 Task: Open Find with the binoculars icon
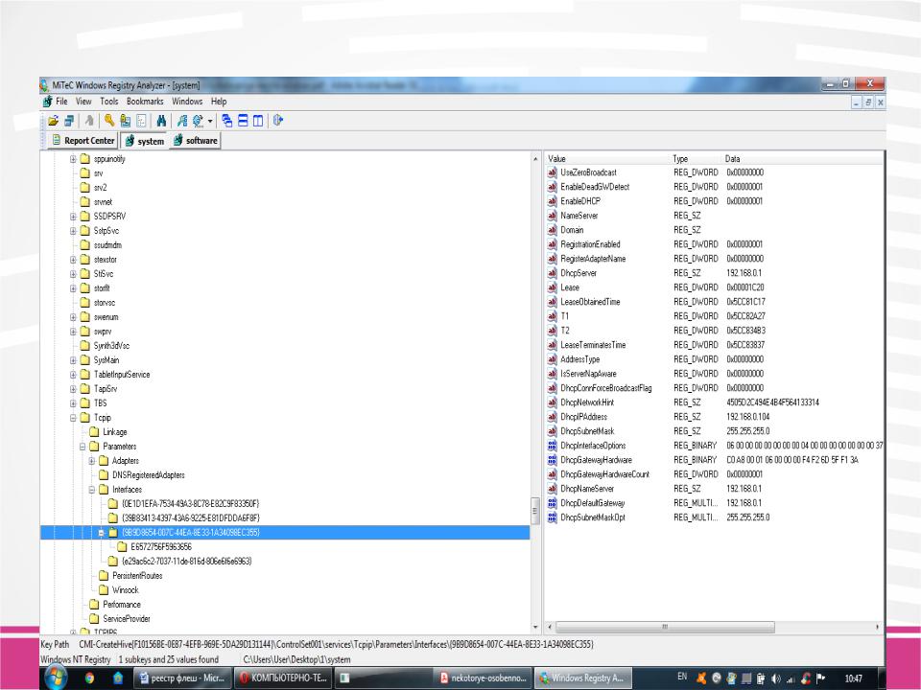pos(161,121)
